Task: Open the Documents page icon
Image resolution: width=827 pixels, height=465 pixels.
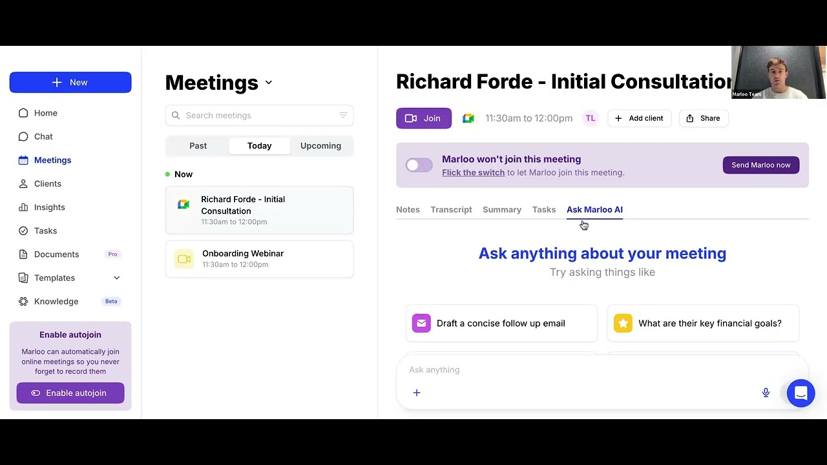Action: point(23,254)
